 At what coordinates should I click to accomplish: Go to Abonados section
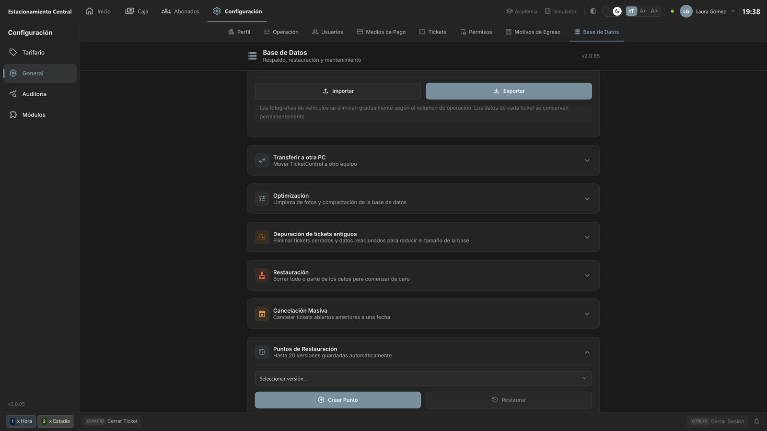tap(180, 11)
